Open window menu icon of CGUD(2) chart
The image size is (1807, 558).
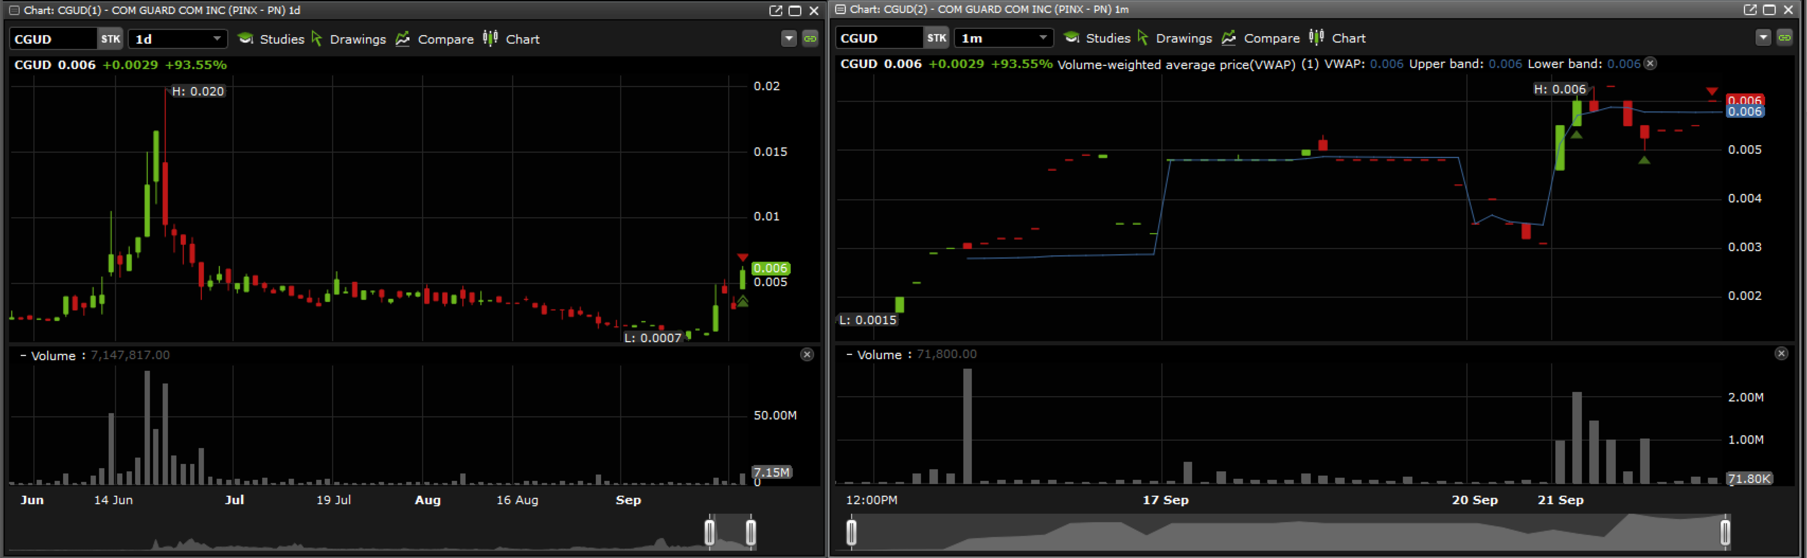point(840,10)
